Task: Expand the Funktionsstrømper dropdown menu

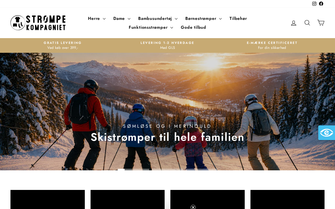Action: pyautogui.click(x=151, y=27)
